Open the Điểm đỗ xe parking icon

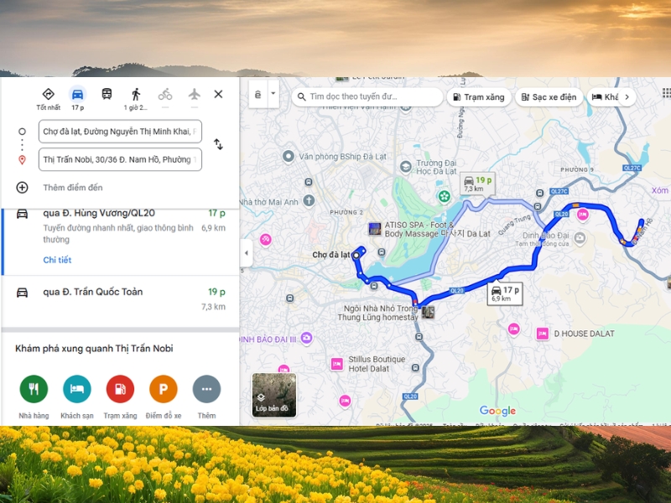click(x=164, y=389)
